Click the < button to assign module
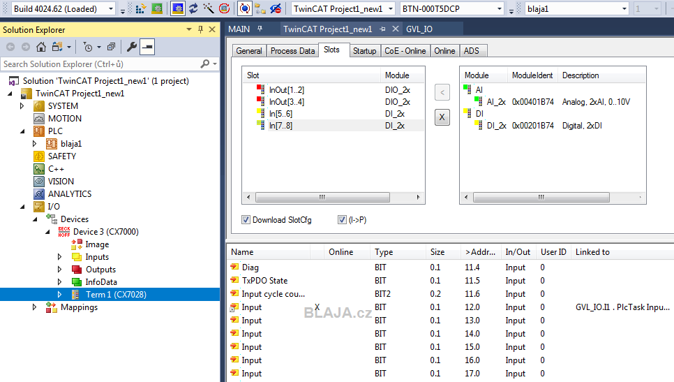 coord(442,92)
